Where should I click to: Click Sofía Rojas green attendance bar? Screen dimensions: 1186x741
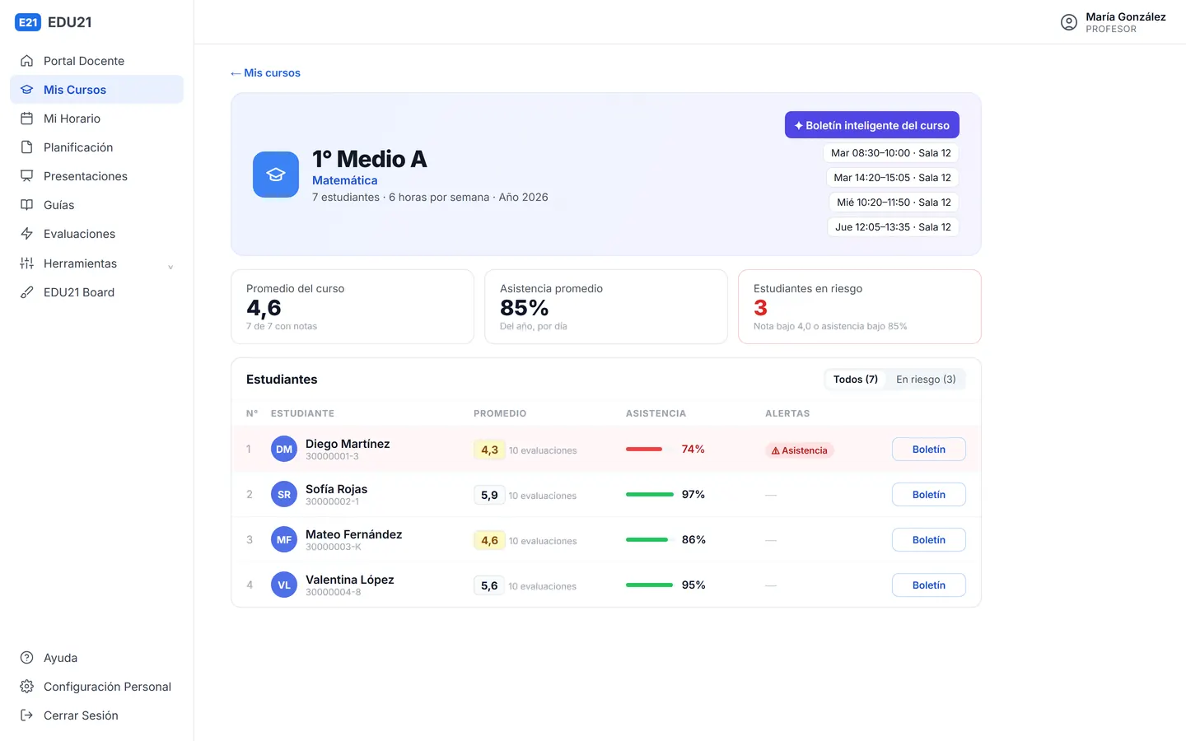650,495
